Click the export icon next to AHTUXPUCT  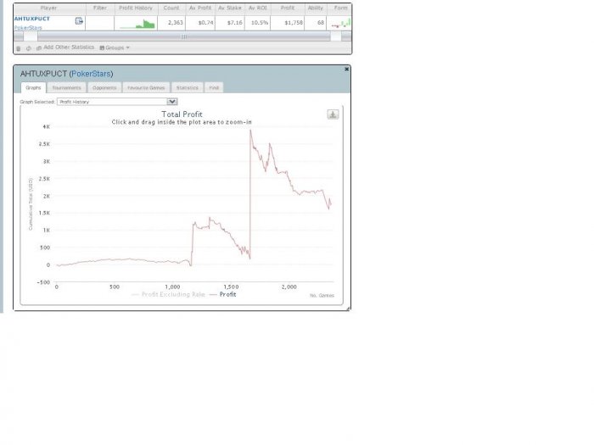click(79, 21)
